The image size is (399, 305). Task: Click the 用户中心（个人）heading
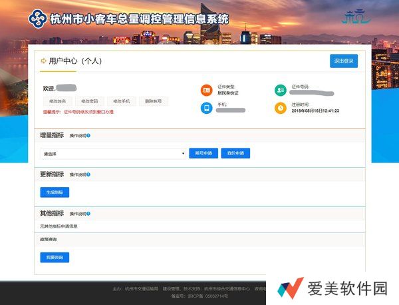tap(75, 61)
